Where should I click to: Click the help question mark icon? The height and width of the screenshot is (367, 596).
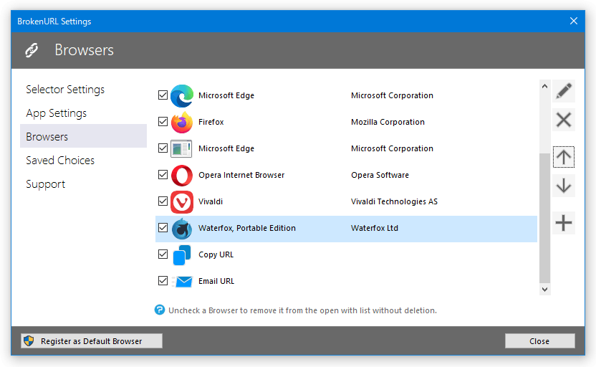(x=160, y=310)
